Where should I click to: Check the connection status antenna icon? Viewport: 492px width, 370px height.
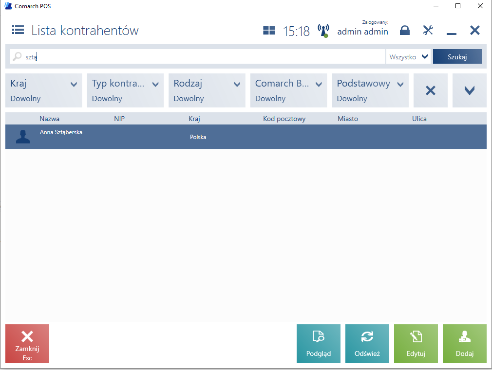tap(323, 31)
